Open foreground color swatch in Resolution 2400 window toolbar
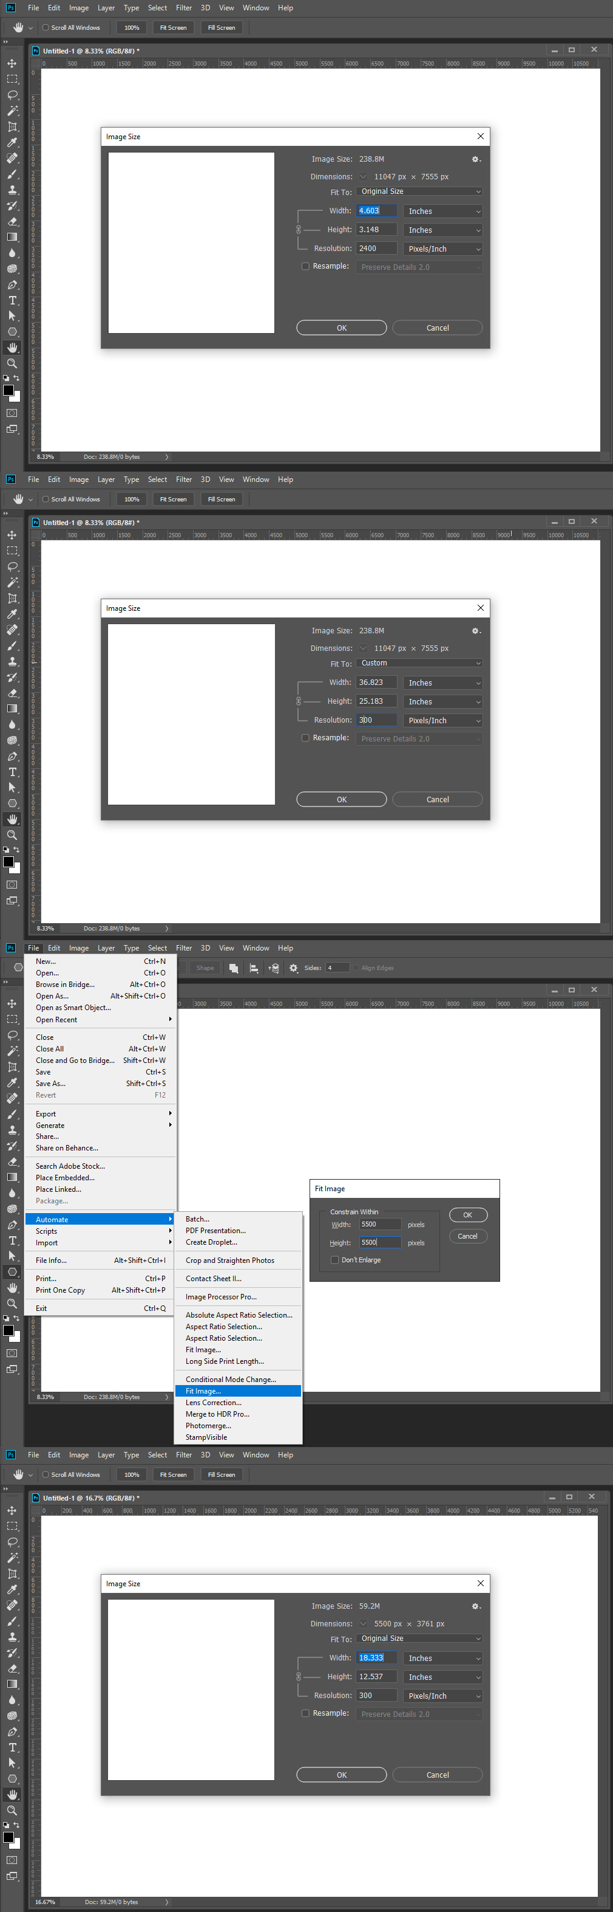This screenshot has height=1912, width=613. (x=8, y=390)
